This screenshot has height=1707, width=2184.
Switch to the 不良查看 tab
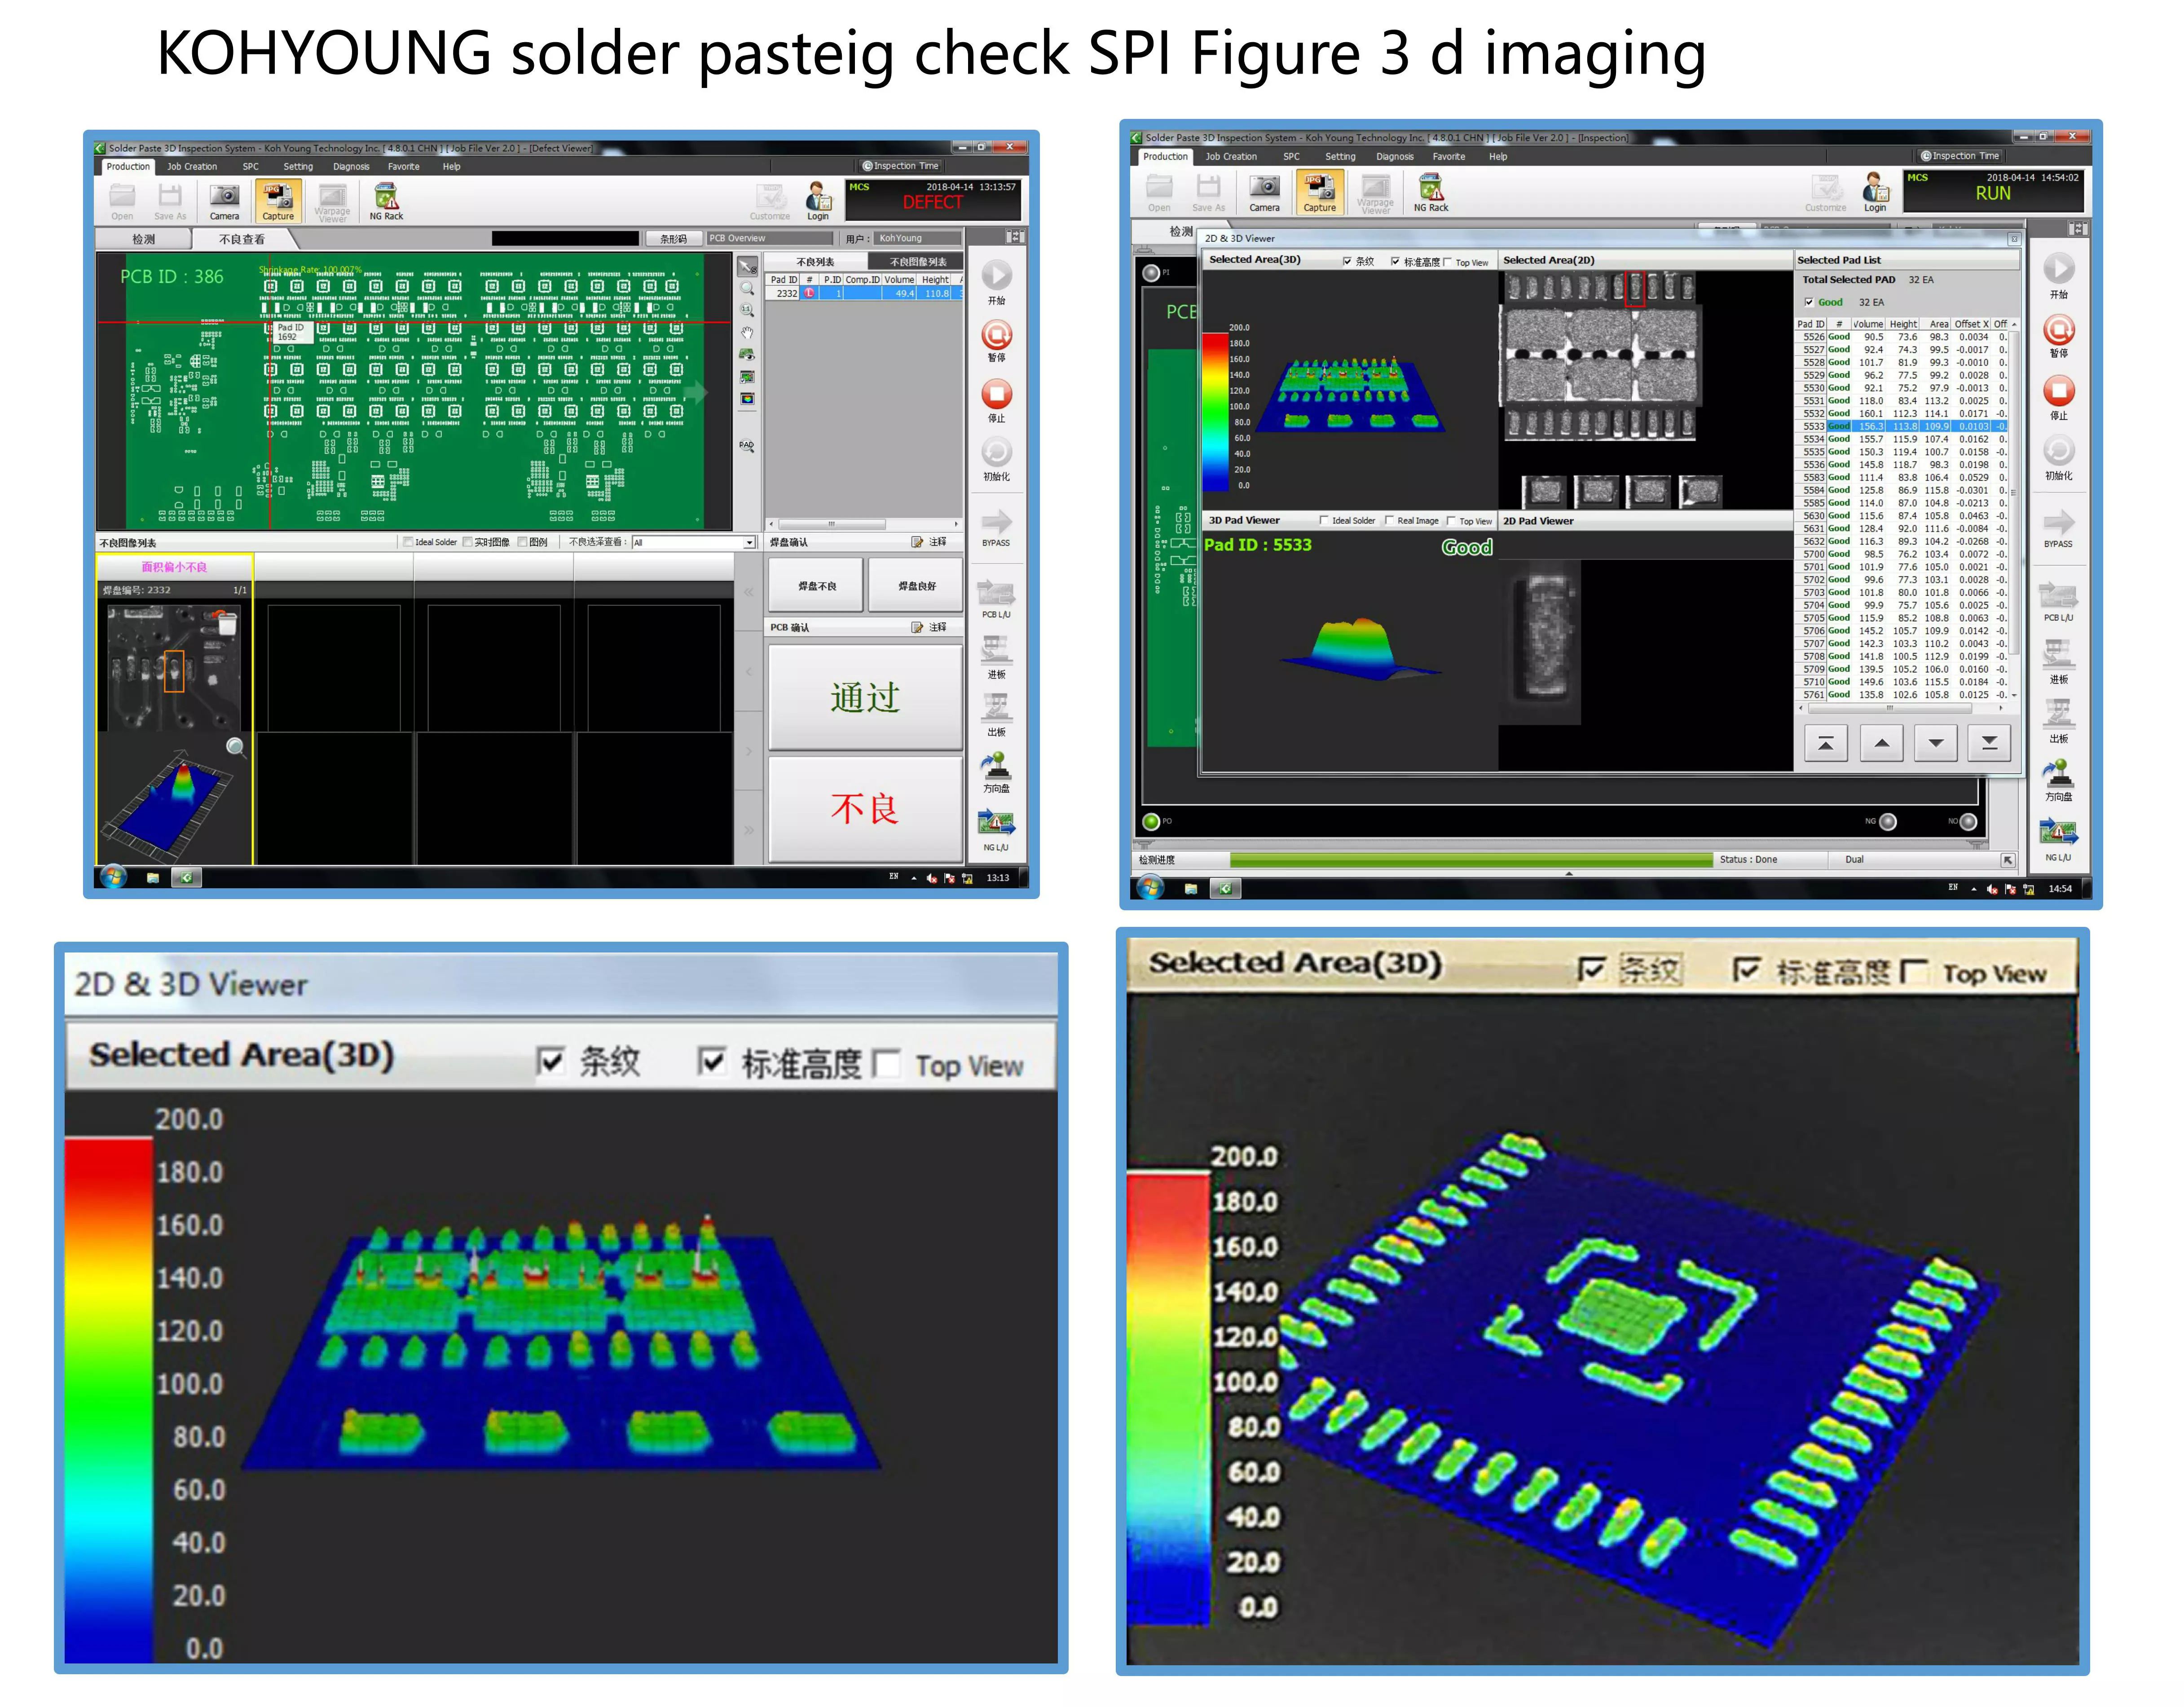click(x=242, y=239)
